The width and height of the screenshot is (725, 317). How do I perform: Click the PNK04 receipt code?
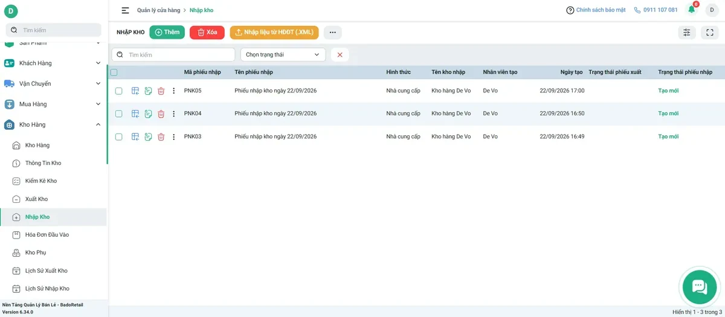pos(193,114)
